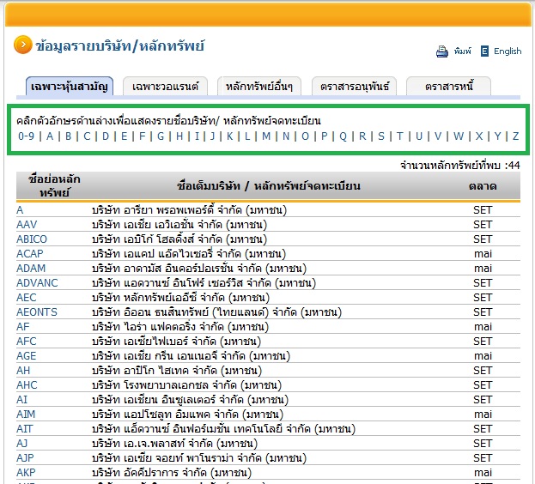Image resolution: width=535 pixels, height=484 pixels.
Task: Switch to the English version link
Action: click(508, 51)
